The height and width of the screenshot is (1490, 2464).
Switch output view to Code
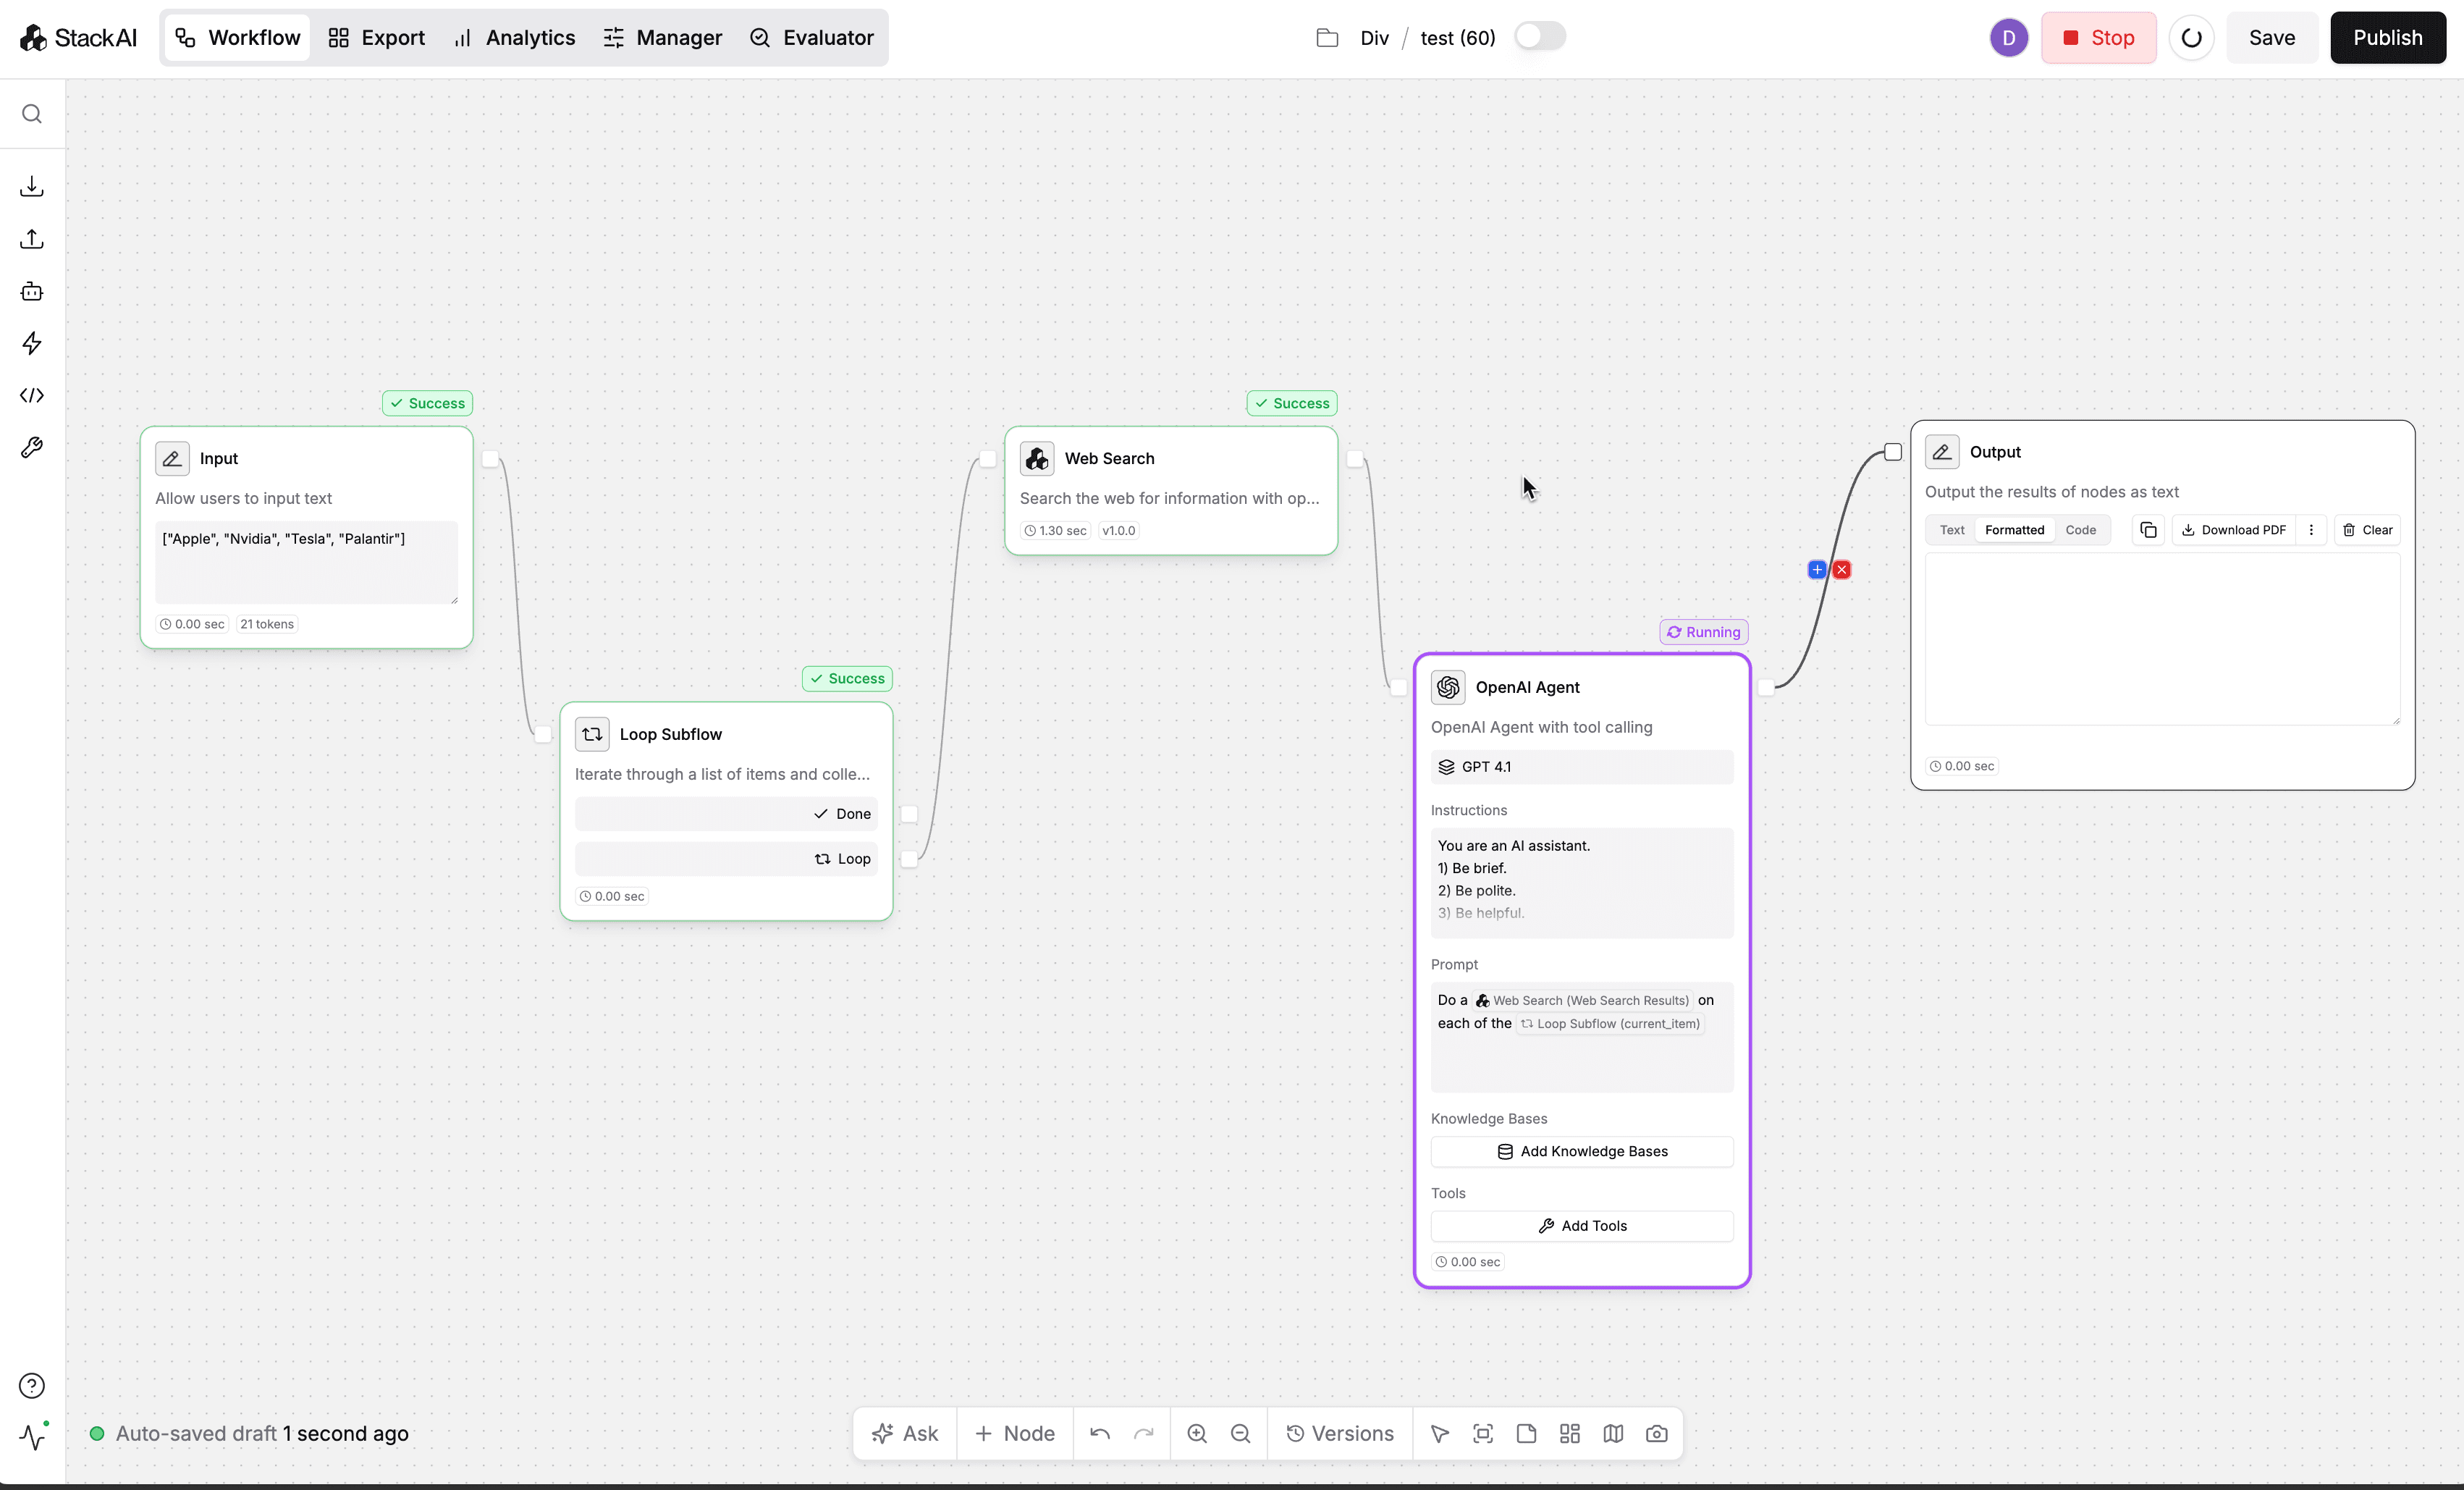pos(2080,530)
